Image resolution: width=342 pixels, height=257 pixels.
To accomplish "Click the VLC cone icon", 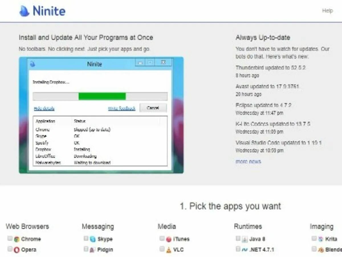I will 169,250.
